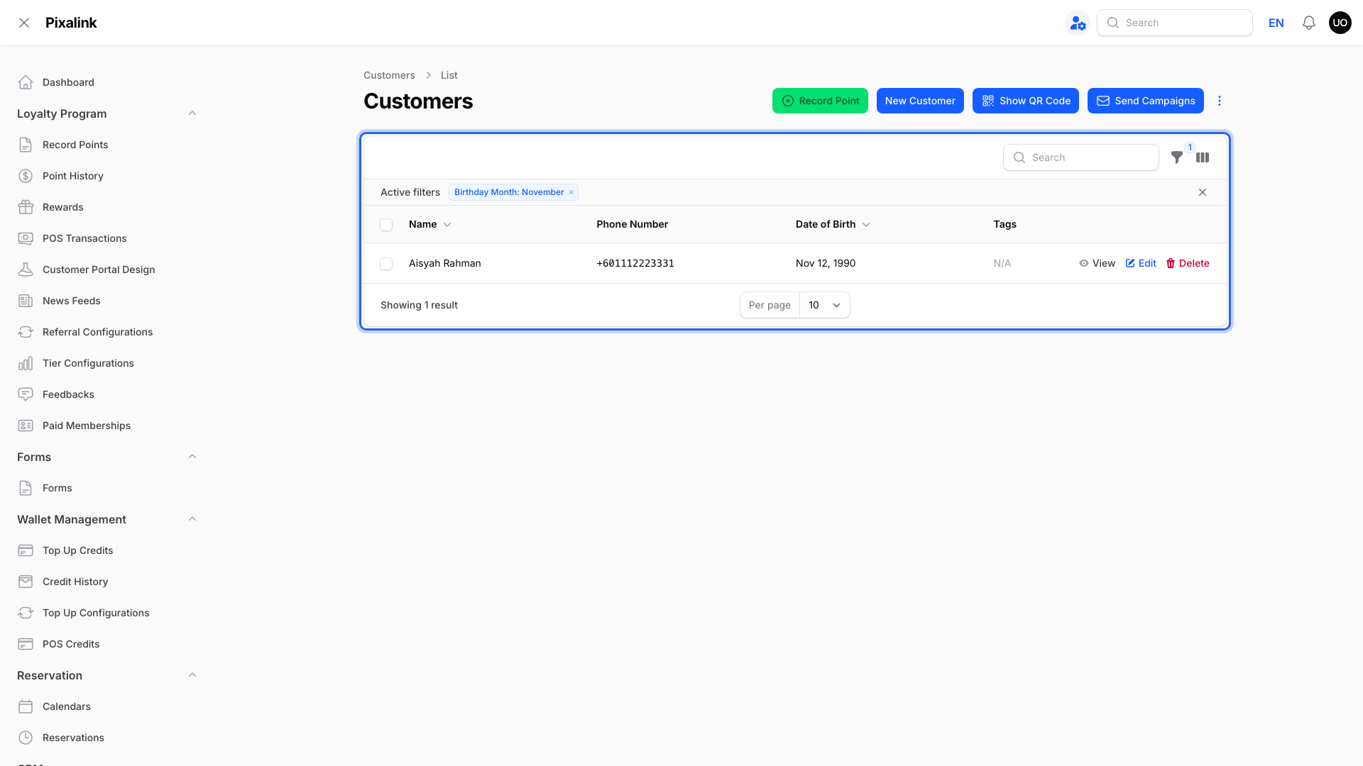Edit Aisyah Rahman's record
This screenshot has height=766, width=1363.
point(1141,263)
